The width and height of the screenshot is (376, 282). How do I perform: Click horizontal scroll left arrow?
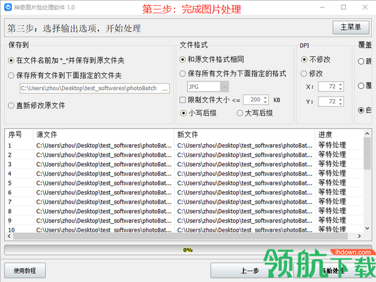(9, 236)
